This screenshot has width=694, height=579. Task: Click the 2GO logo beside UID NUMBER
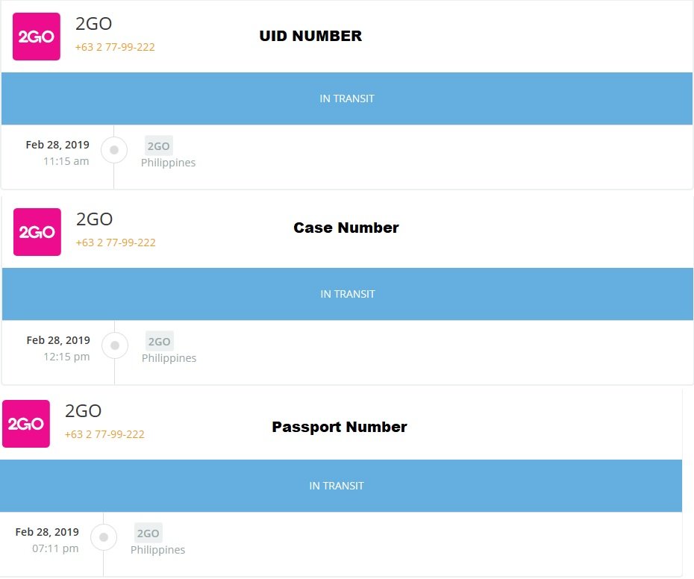pos(37,37)
